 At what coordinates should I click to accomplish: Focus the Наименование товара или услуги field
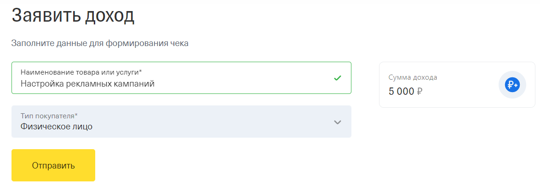coord(181,78)
